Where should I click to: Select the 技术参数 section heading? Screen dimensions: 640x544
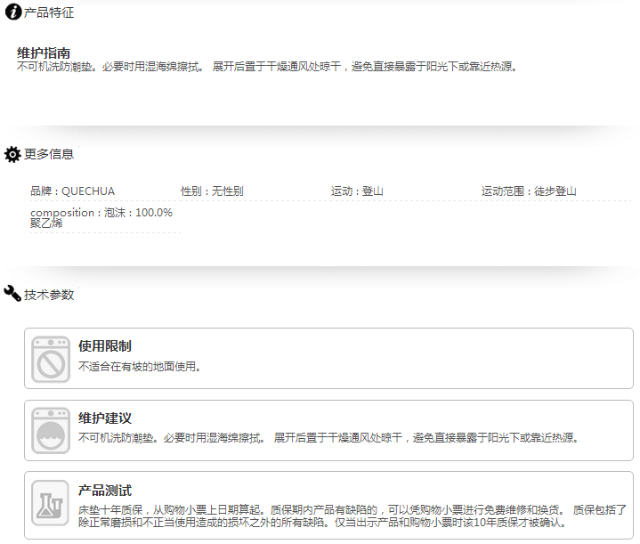click(49, 295)
